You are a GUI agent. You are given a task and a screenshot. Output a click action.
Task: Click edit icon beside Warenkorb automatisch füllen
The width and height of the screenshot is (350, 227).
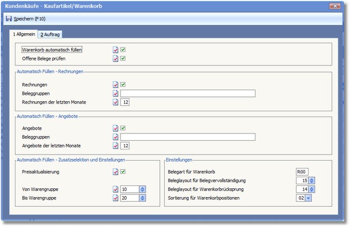116,50
